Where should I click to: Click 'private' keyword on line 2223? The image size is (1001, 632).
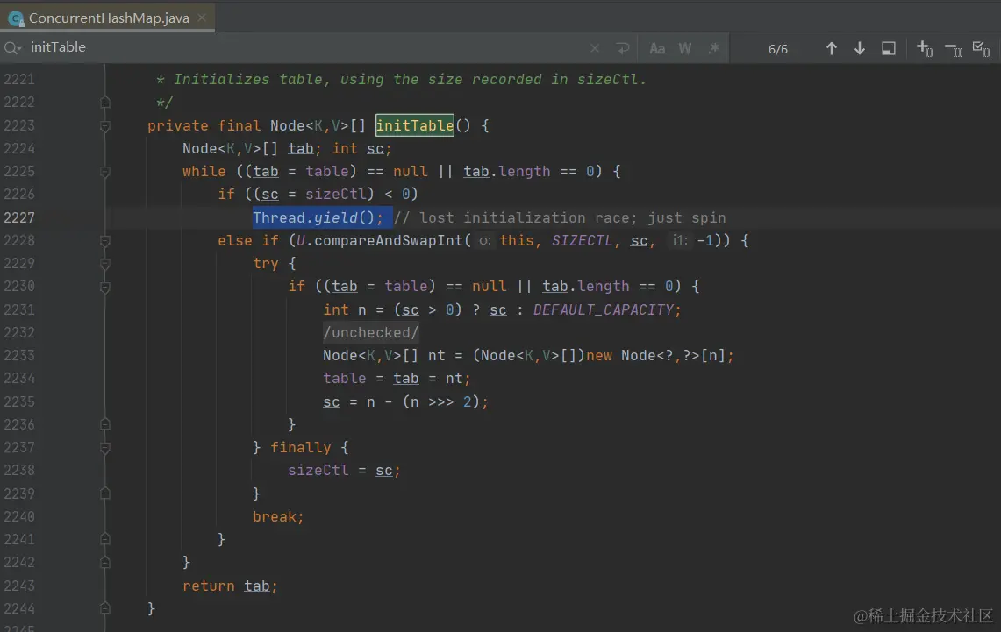point(177,125)
